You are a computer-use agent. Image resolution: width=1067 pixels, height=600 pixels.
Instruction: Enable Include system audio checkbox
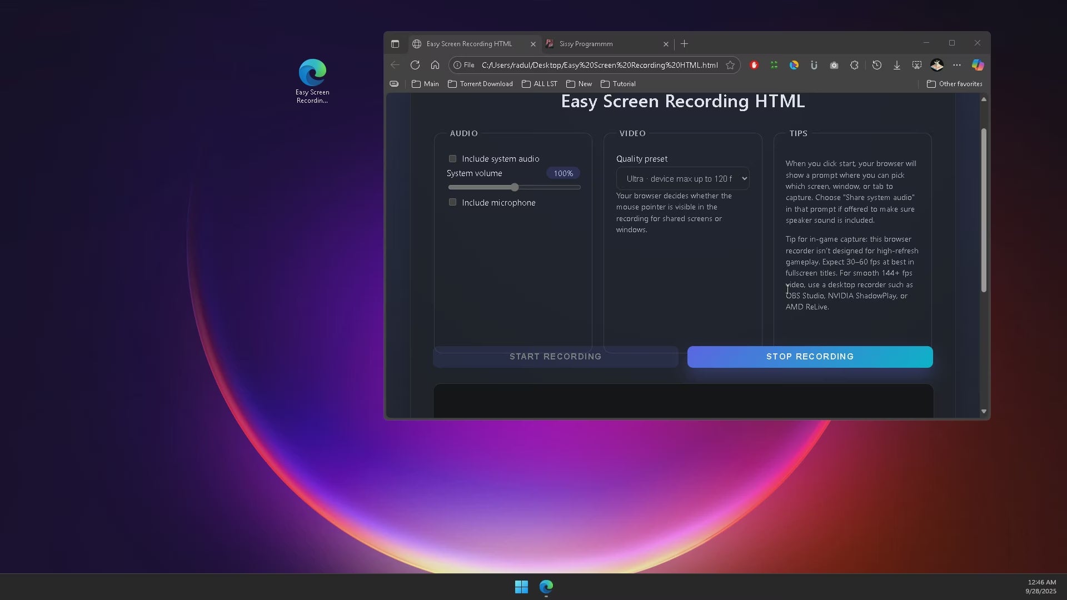pyautogui.click(x=452, y=159)
